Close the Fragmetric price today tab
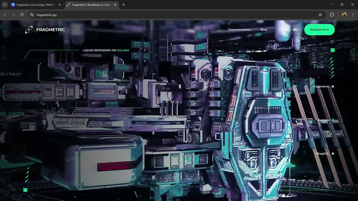Screen dimensions: 358x201 tap(60, 5)
